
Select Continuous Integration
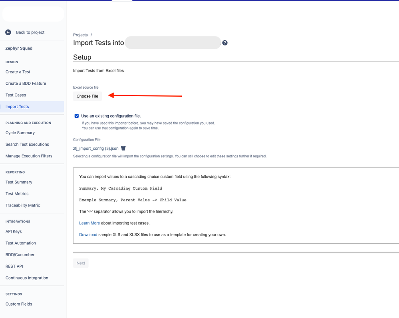[x=27, y=278]
